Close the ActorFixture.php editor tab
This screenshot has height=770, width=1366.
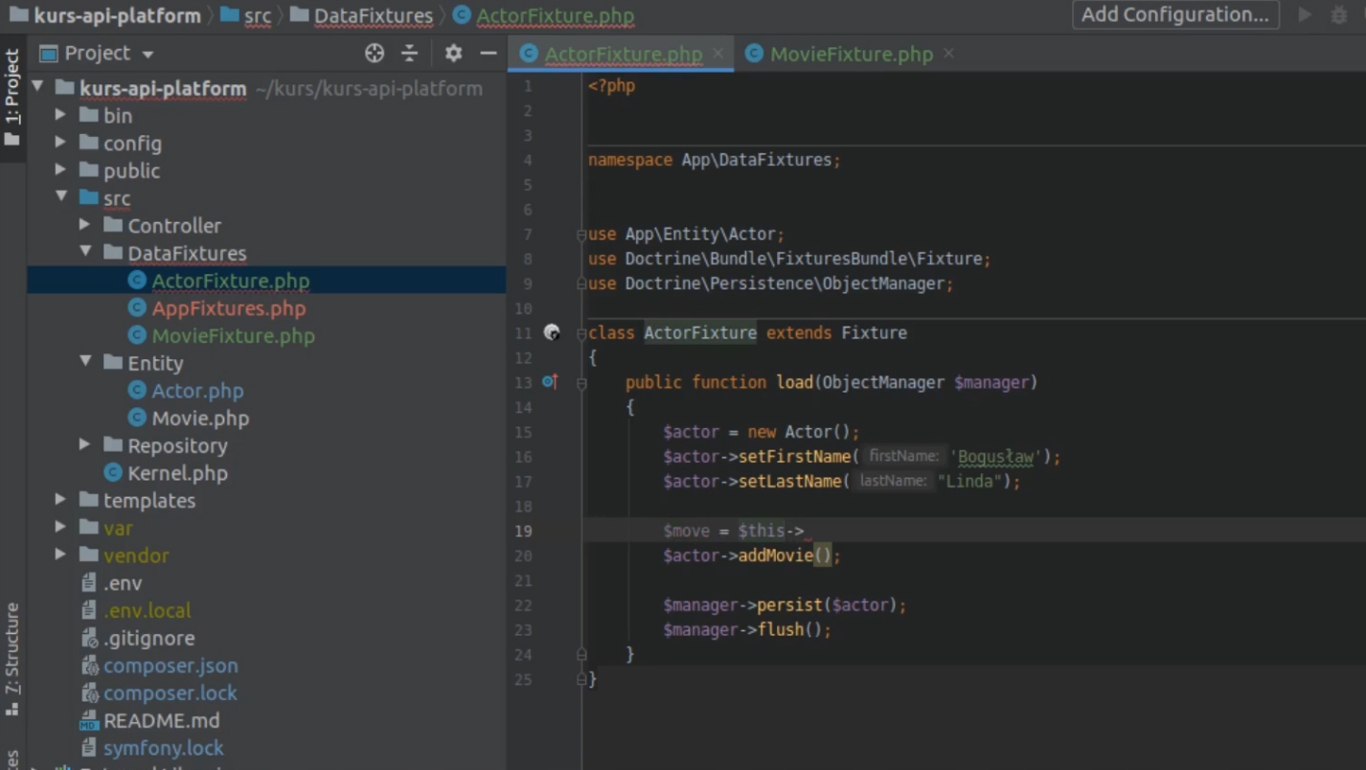[x=718, y=54]
